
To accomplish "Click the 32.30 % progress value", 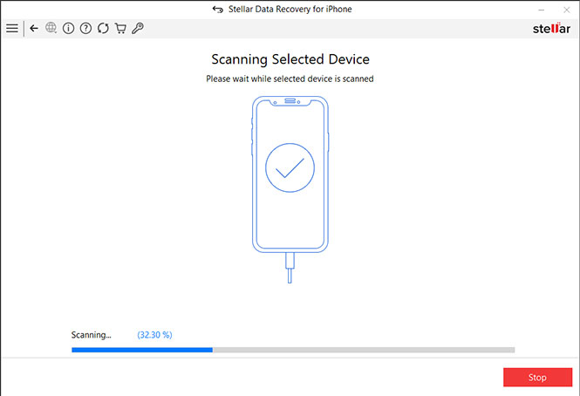I will (154, 335).
